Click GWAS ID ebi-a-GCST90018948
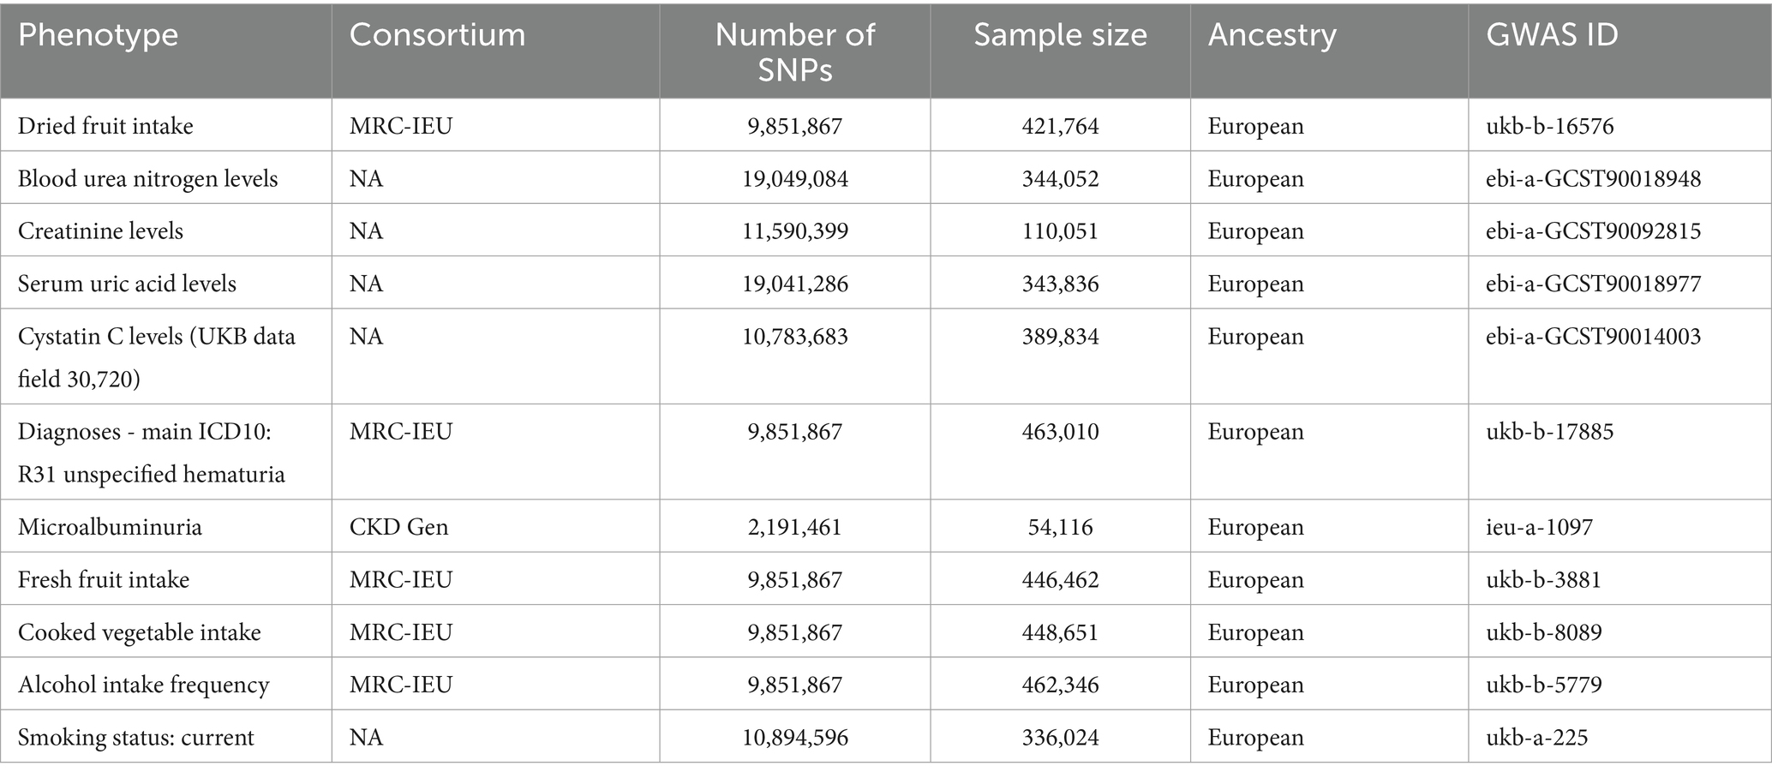The height and width of the screenshot is (778, 1772). [1594, 178]
